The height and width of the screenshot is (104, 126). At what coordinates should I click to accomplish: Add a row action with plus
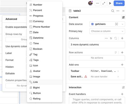122,52
